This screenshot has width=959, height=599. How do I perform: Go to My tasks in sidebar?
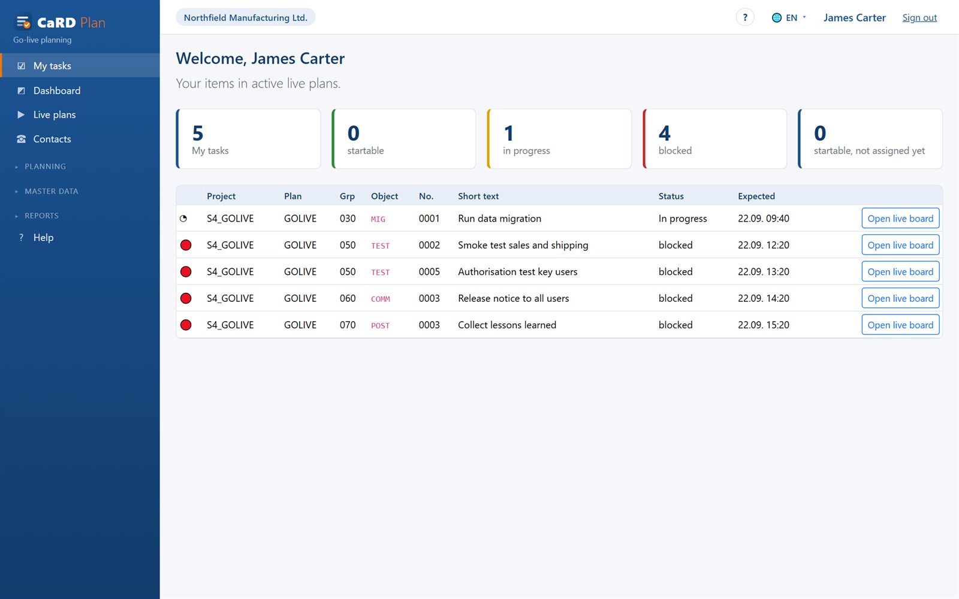click(80, 65)
